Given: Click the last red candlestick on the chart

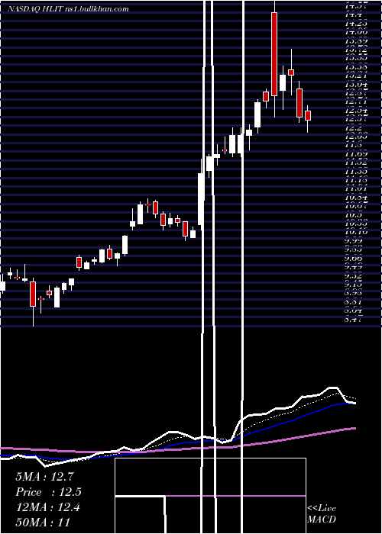Looking at the screenshot, I should click(x=308, y=115).
